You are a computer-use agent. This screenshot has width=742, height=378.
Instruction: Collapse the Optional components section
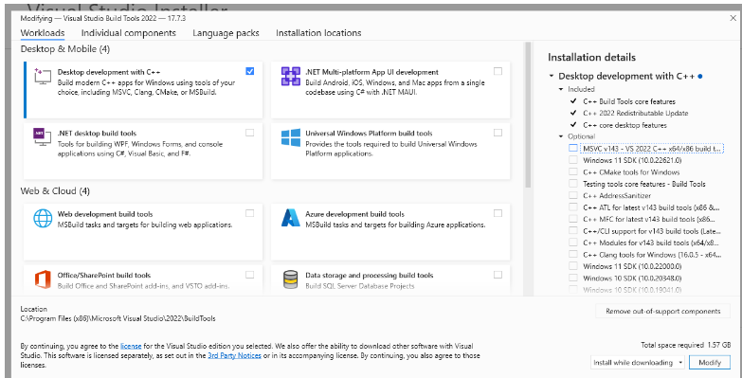(561, 136)
